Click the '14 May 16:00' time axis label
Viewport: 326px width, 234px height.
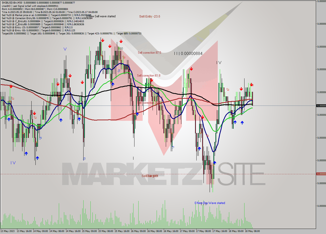[x=73, y=231]
